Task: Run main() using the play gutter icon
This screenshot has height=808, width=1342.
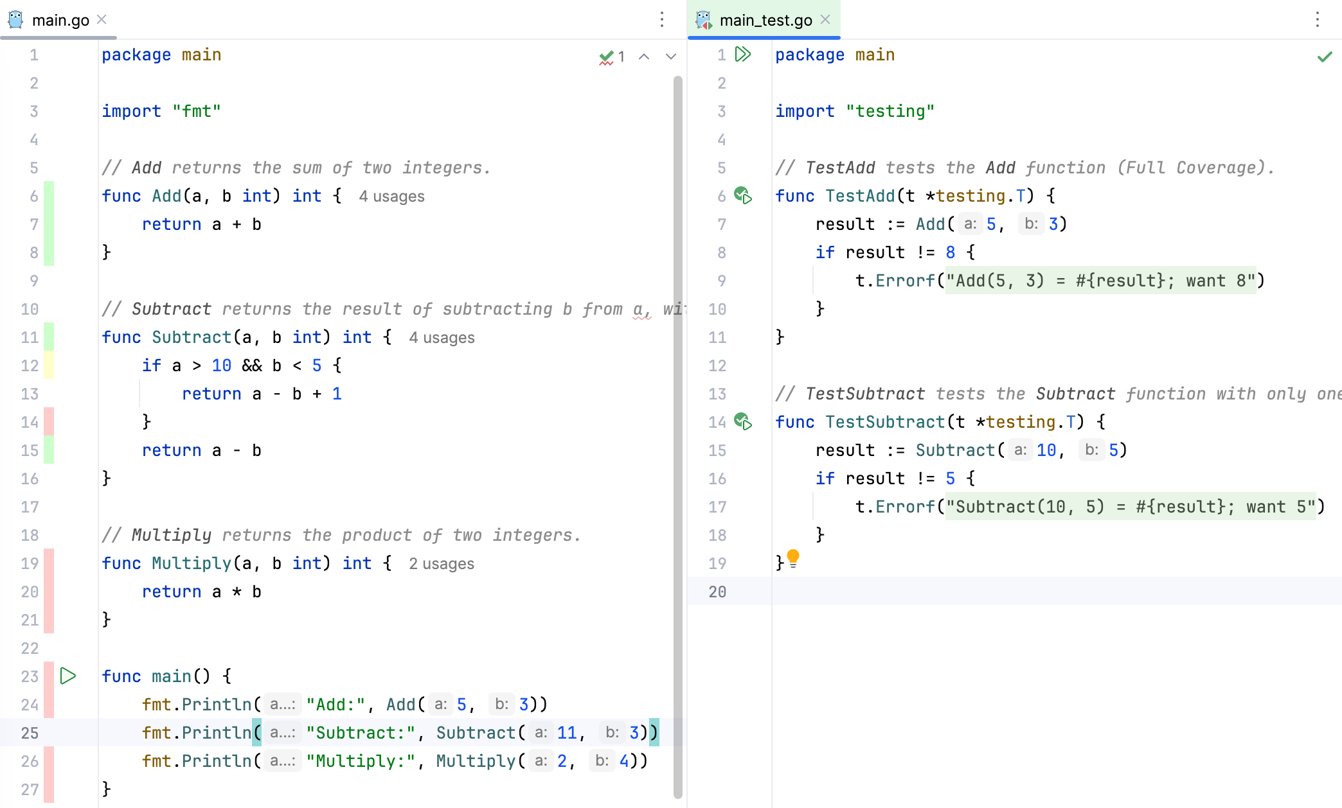Action: point(67,676)
